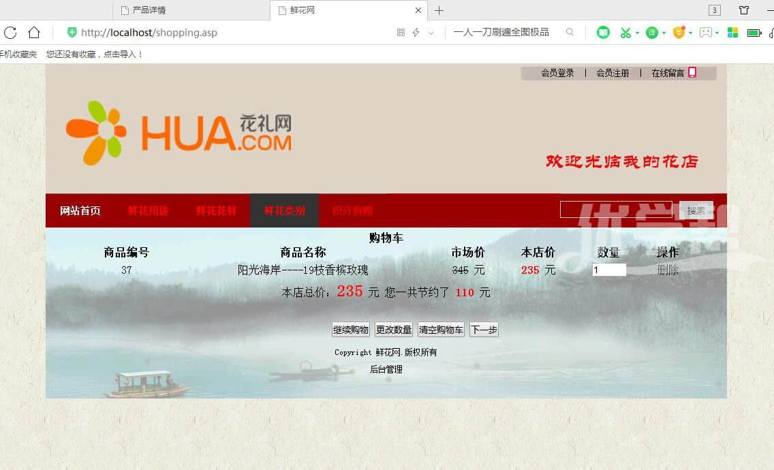Open the skin (shirt) icon in title bar

(744, 10)
